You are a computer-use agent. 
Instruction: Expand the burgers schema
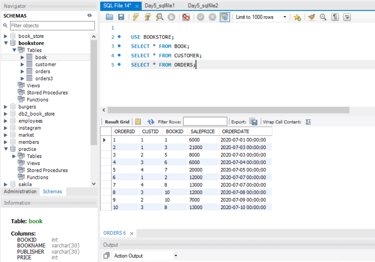coord(6,107)
